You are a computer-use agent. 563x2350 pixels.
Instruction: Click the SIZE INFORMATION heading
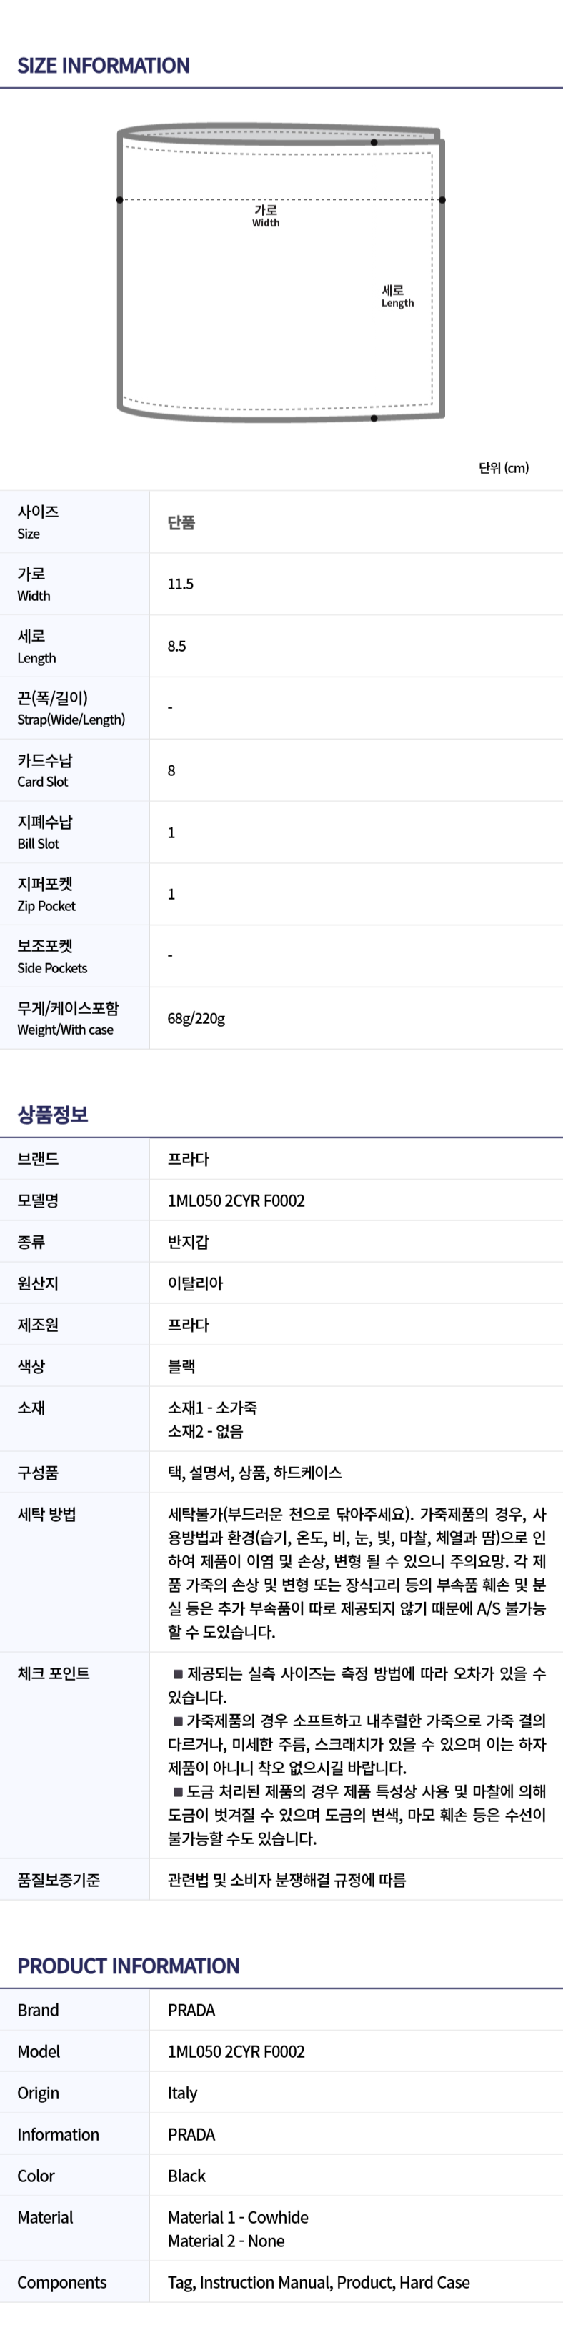coord(103,66)
